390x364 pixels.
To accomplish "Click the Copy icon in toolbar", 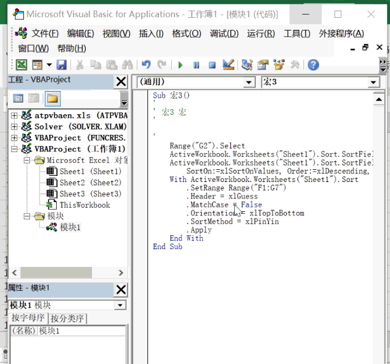I will tap(96, 65).
